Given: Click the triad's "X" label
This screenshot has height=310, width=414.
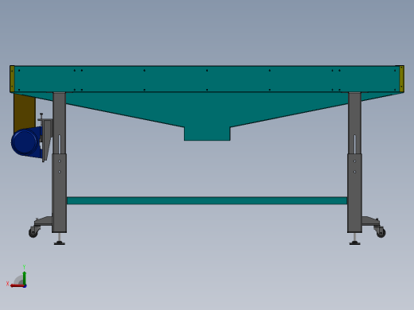Looking at the screenshot, I should point(7,284).
